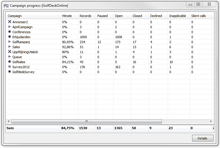220x148 pixels.
Task: Click the 173 open value for Golfkampanj
Action: pos(118,42)
